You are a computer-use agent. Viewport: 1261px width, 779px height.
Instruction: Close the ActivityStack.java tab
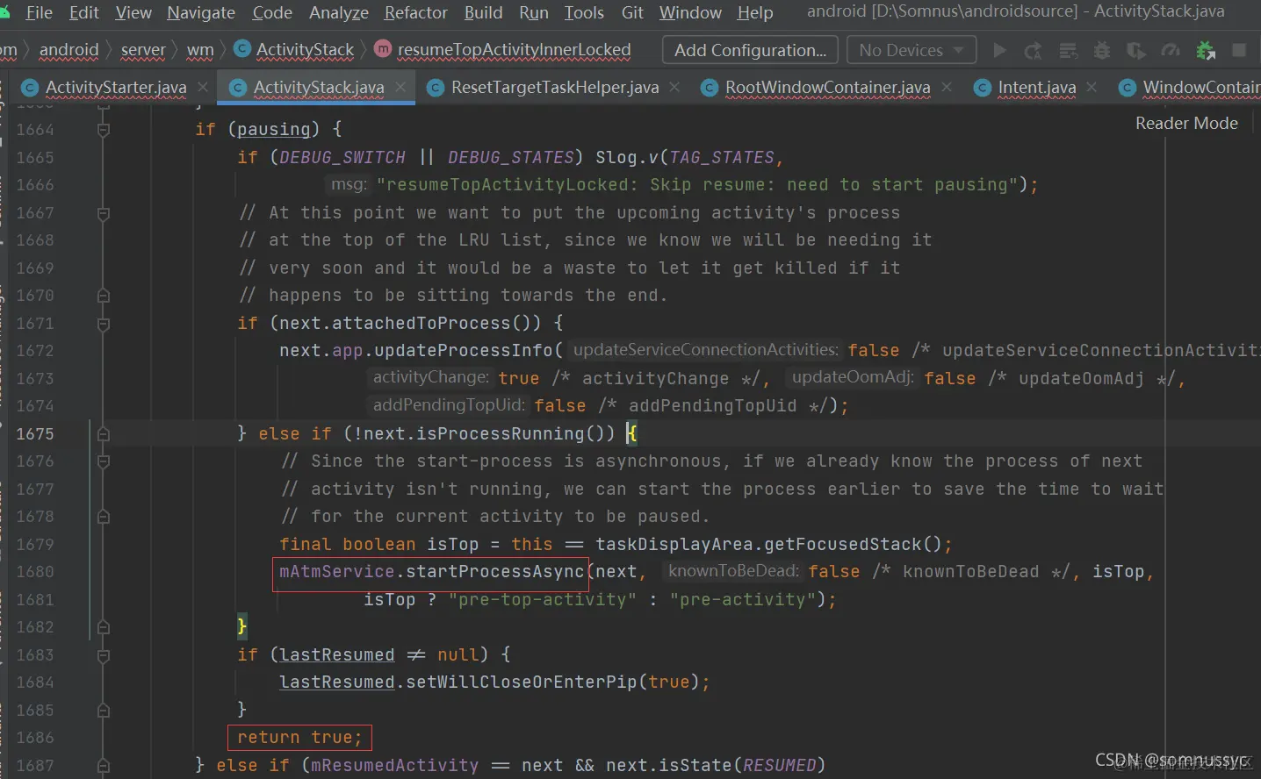[x=400, y=87]
